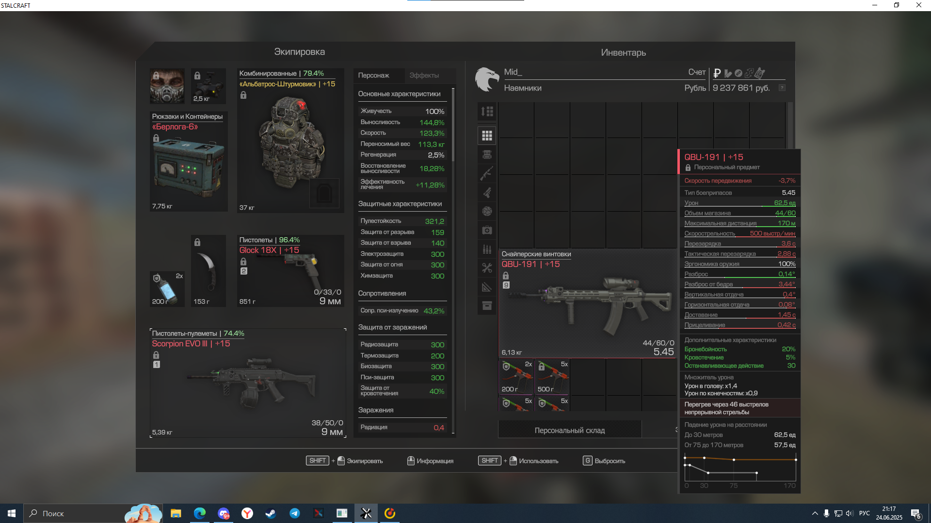Select the QBU-191 rifle in inventory
The width and height of the screenshot is (931, 523).
click(588, 304)
